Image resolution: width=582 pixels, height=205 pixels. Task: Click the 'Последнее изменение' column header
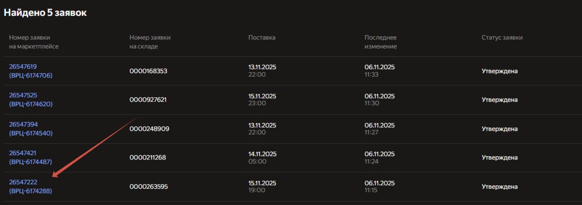[x=380, y=42]
